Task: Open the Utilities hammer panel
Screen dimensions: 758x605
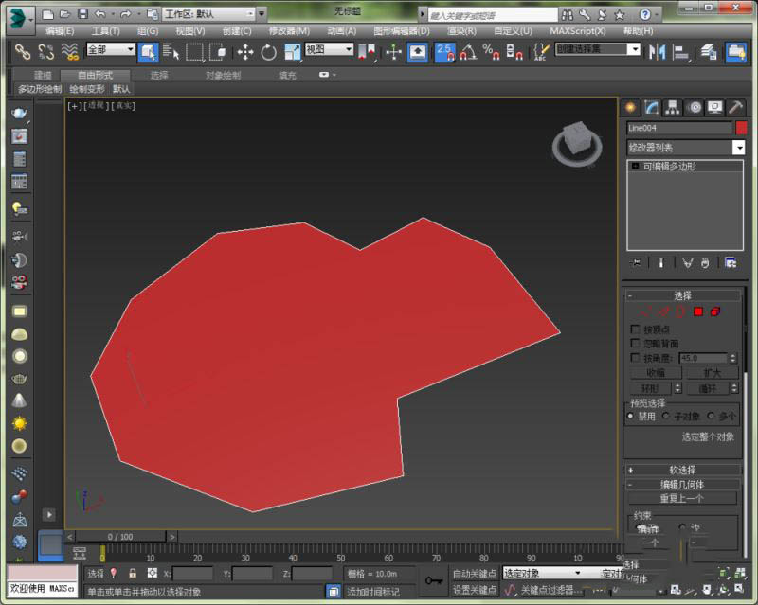Action: [734, 107]
